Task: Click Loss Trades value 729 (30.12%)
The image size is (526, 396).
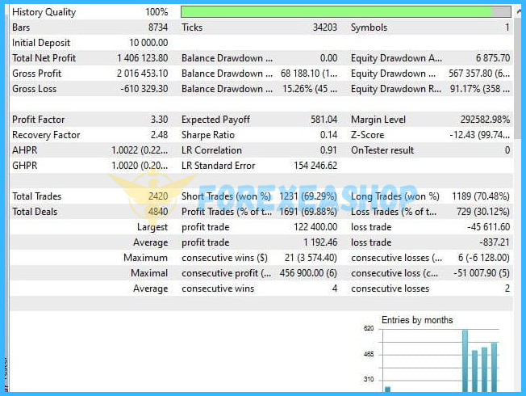Action: [482, 212]
